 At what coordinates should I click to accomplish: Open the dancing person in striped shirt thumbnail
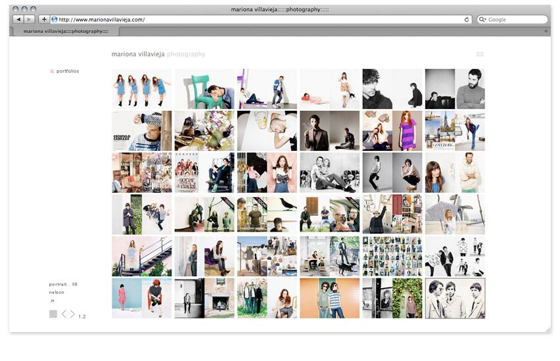click(392, 173)
